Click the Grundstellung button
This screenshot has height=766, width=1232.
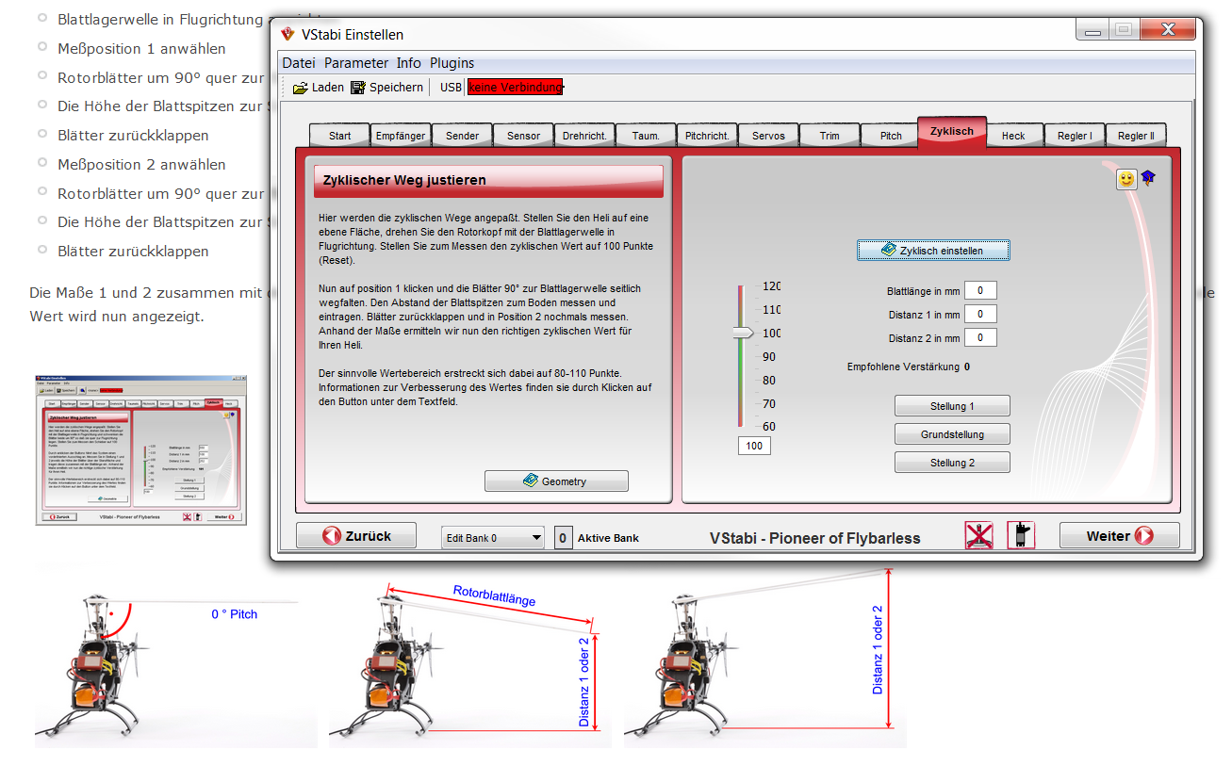952,434
